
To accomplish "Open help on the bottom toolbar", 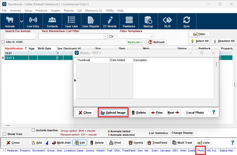I will pyautogui.click(x=232, y=142).
